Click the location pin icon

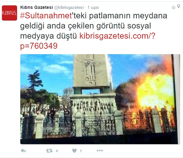point(179,6)
